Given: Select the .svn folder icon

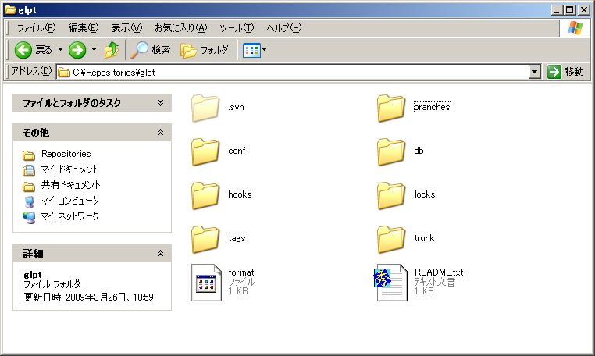Looking at the screenshot, I should pyautogui.click(x=205, y=109).
